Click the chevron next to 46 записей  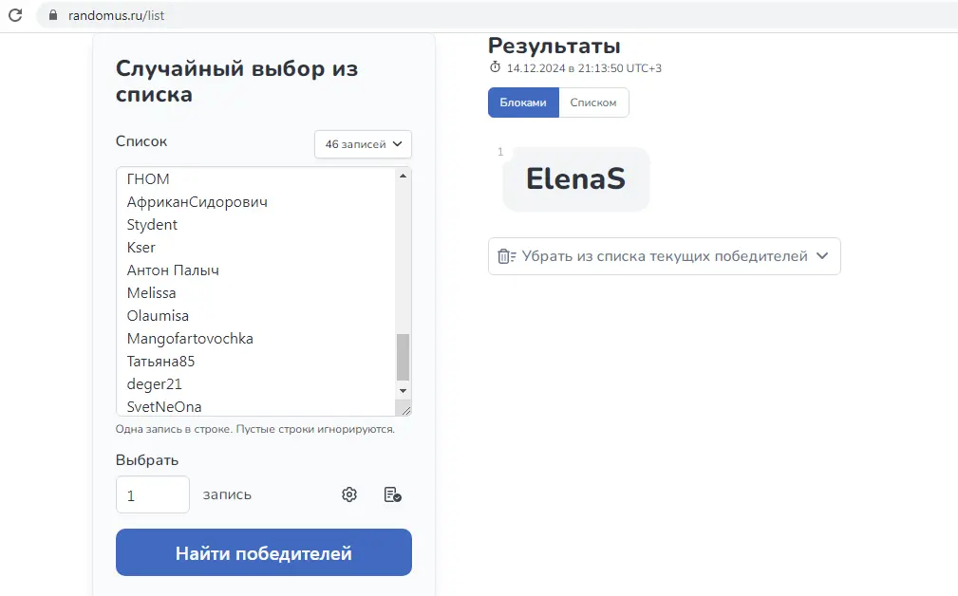coord(397,144)
